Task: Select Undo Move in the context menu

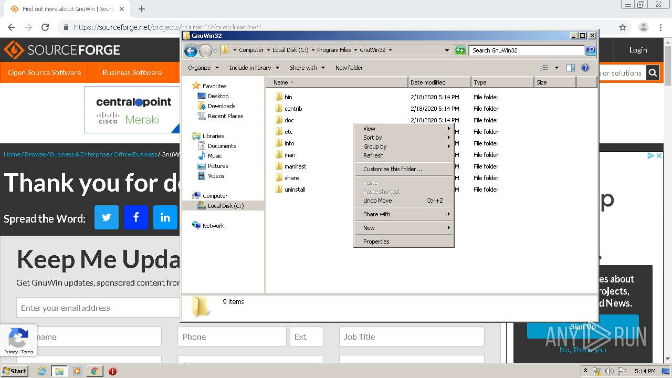Action: click(404, 201)
